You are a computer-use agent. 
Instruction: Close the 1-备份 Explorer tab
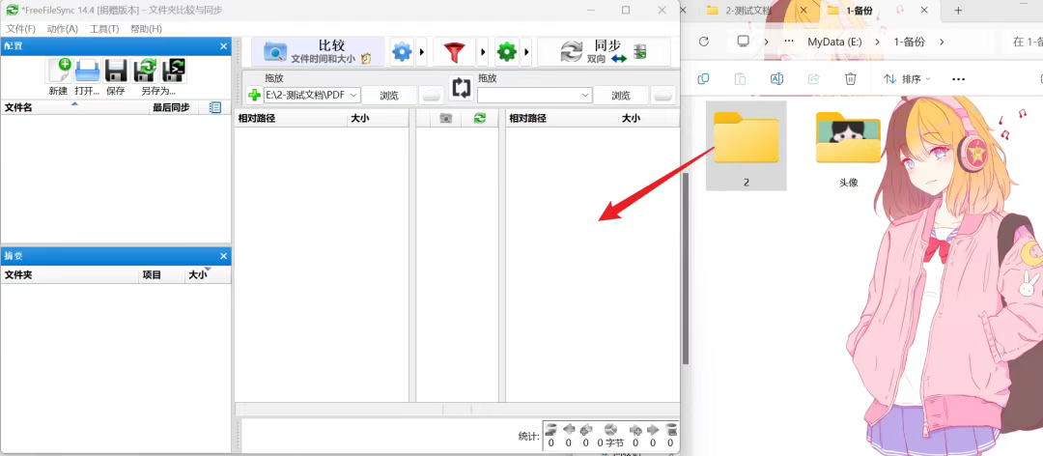924,10
